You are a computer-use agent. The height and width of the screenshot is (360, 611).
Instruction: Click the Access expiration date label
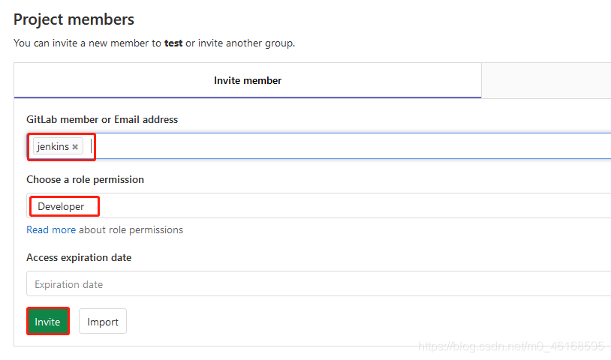point(79,257)
